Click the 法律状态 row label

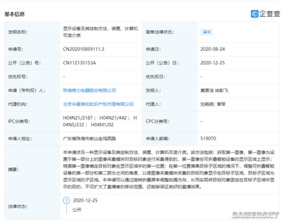coord(17,207)
